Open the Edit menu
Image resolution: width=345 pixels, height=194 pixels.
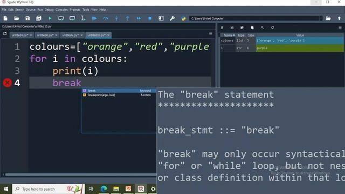(x=11, y=10)
